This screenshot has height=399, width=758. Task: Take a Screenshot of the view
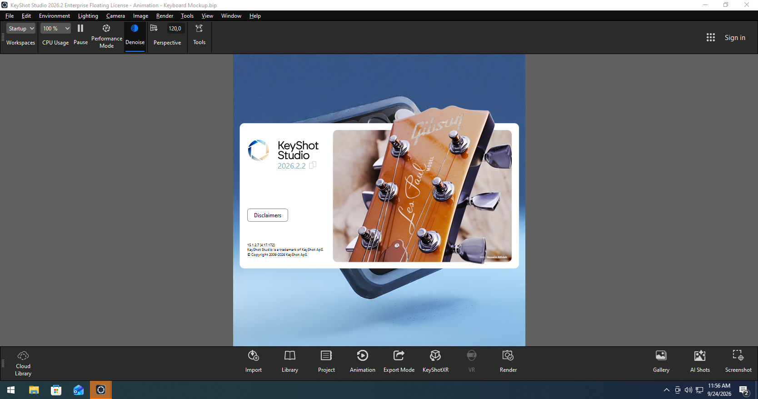point(738,362)
